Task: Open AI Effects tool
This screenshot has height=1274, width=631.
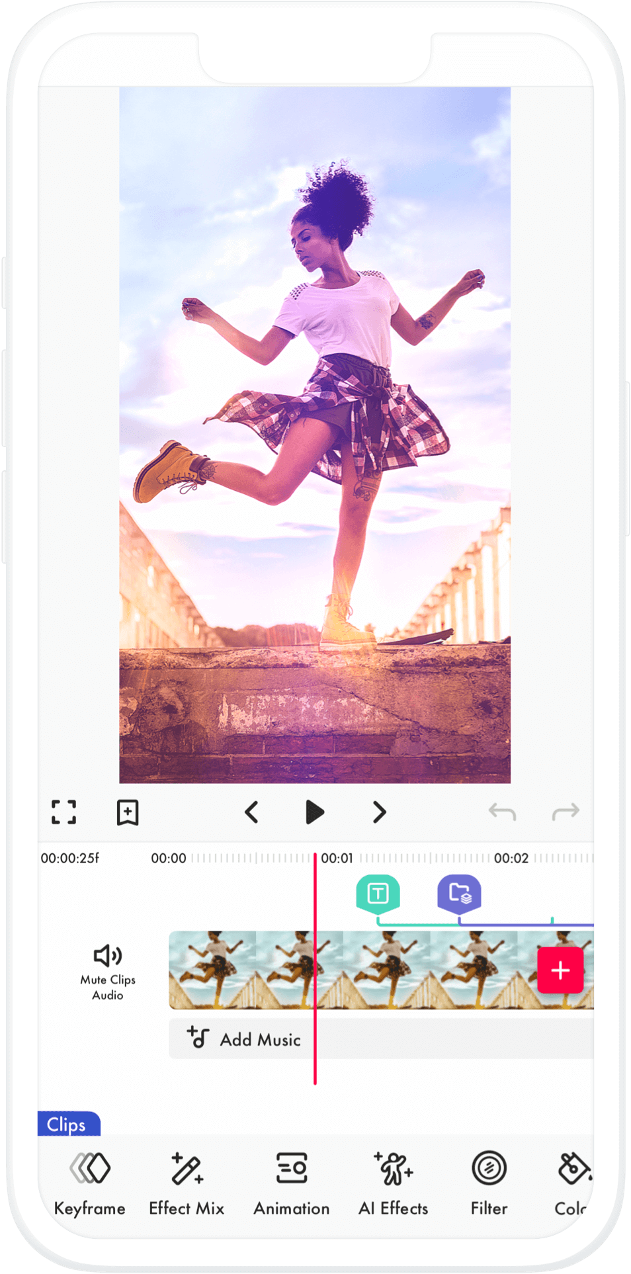Action: pyautogui.click(x=394, y=1183)
